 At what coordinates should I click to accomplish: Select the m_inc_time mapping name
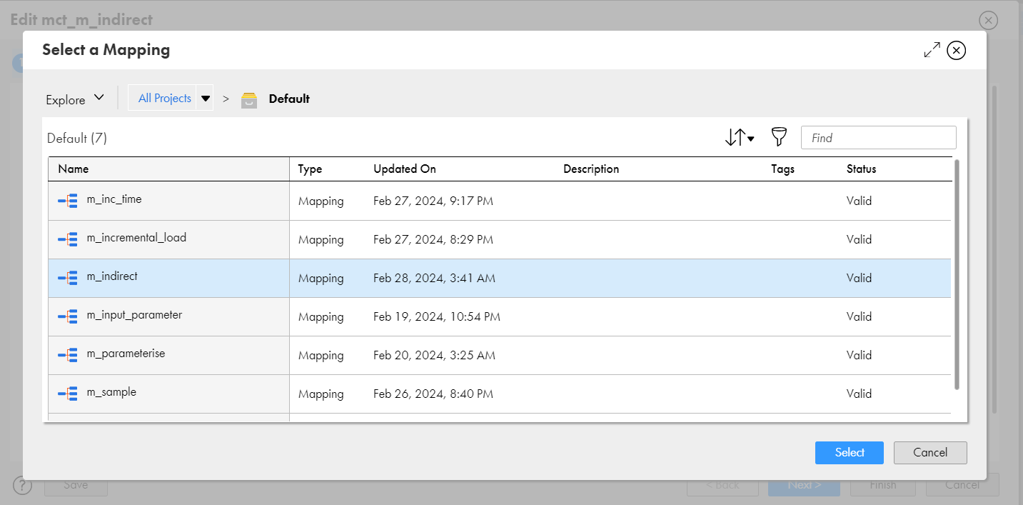coord(114,199)
